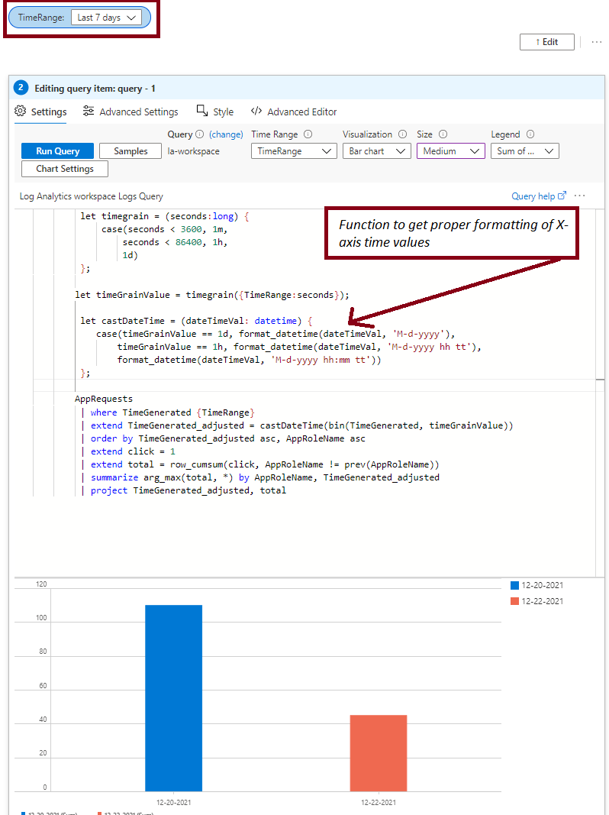Click the 12-22-2021 x-axis label
The width and height of the screenshot is (609, 815).
pyautogui.click(x=379, y=803)
